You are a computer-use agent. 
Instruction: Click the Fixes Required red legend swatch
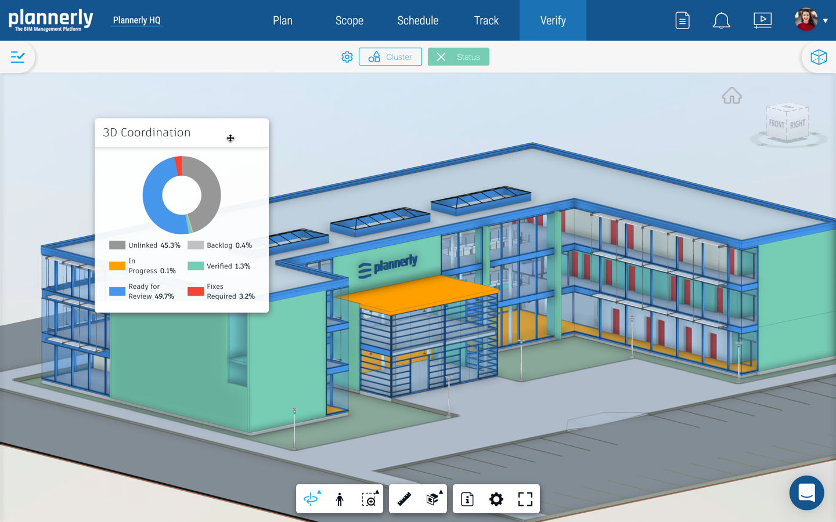click(x=196, y=291)
